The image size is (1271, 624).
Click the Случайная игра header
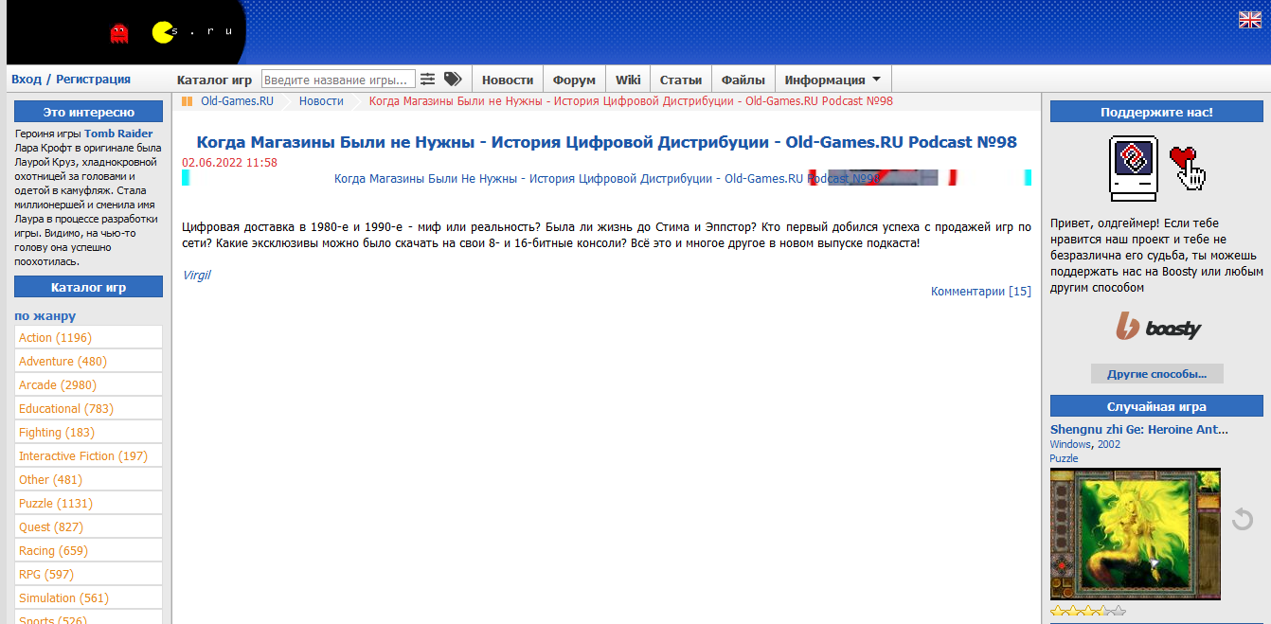point(1156,406)
